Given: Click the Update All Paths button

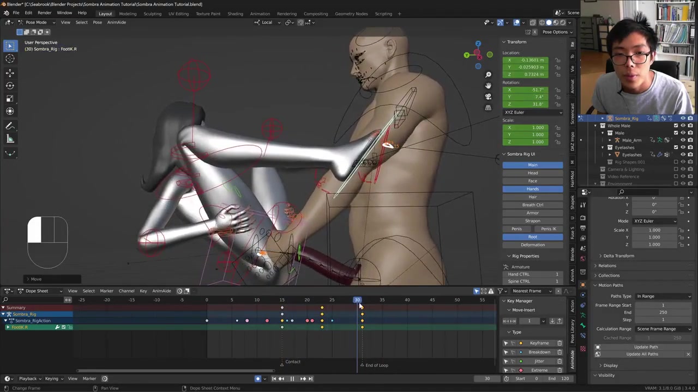Looking at the screenshot, I should click(642, 354).
